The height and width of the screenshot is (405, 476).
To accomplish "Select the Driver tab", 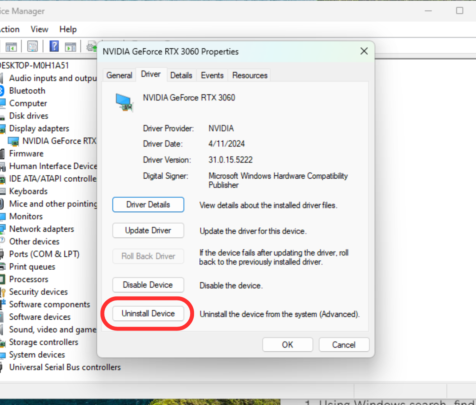I will (151, 74).
